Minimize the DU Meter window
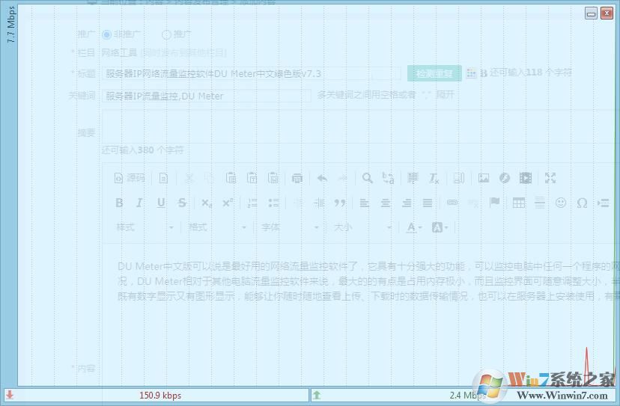This screenshot has height=406, width=620. click(x=591, y=13)
